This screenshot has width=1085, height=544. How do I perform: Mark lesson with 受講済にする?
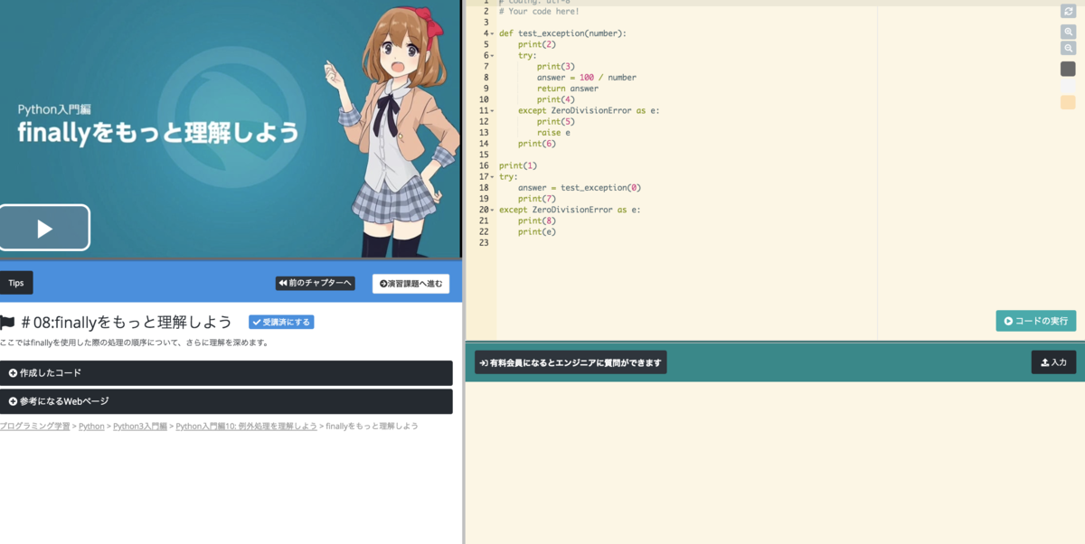click(x=281, y=322)
